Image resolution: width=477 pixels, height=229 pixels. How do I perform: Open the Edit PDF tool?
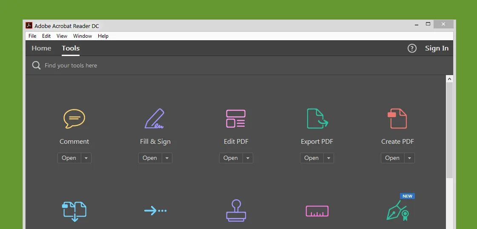click(231, 158)
